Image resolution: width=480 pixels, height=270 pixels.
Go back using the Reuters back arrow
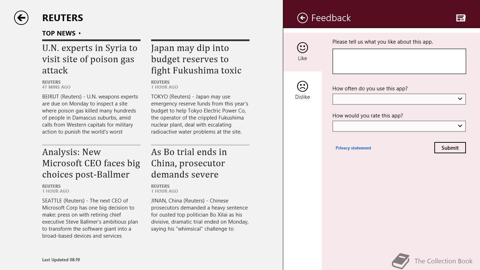pyautogui.click(x=21, y=18)
